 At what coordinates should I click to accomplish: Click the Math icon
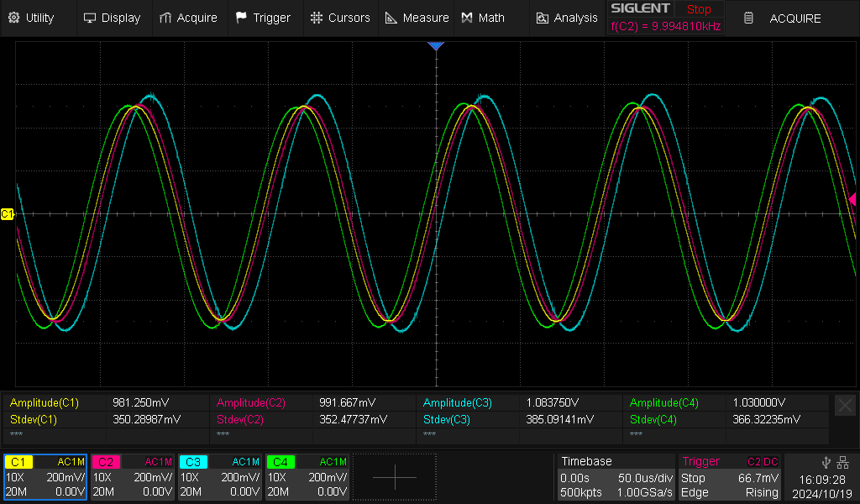click(468, 17)
